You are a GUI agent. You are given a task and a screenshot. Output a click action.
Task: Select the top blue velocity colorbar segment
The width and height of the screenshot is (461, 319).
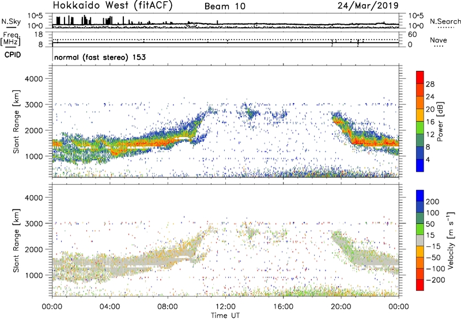420,196
